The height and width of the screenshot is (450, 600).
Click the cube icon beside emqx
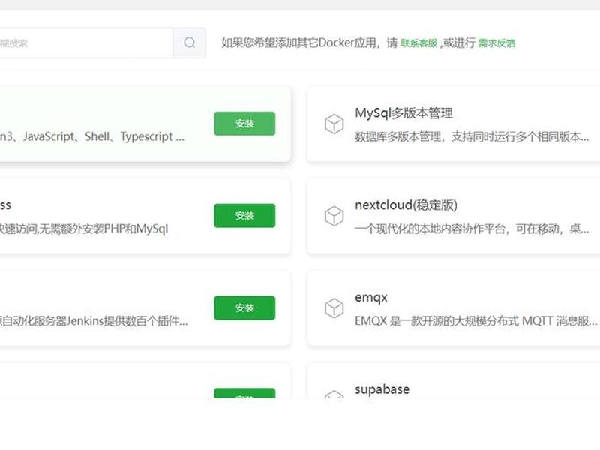pyautogui.click(x=334, y=308)
